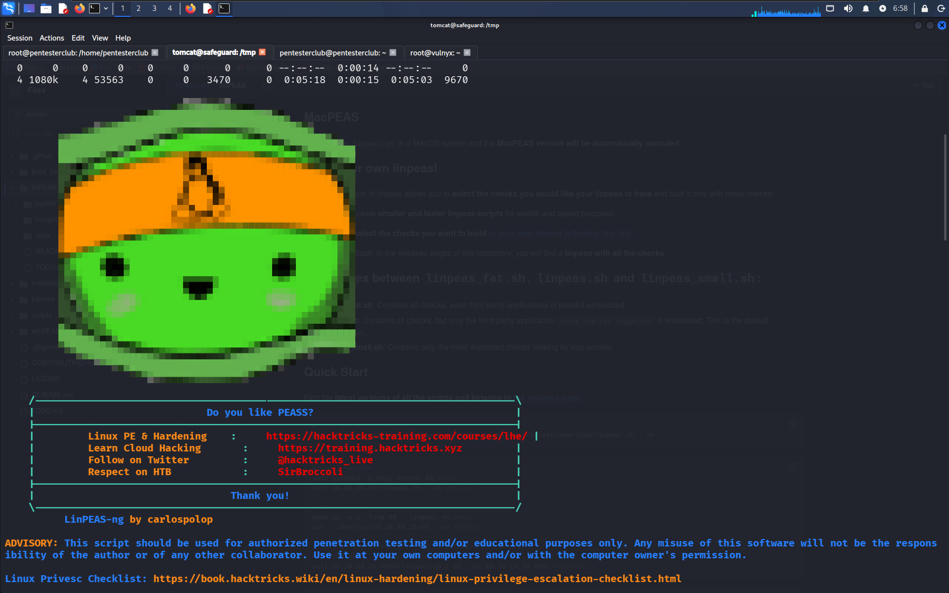This screenshot has width=949, height=593.
Task: Minimize the terminal window
Action: tap(918, 25)
